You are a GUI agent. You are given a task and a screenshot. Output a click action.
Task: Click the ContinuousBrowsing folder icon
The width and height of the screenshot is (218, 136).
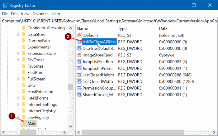point(23,28)
